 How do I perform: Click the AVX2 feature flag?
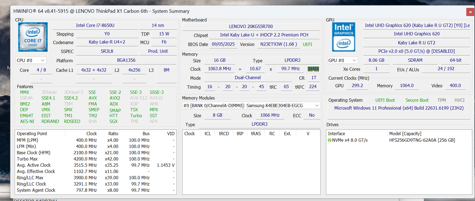tap(115, 98)
